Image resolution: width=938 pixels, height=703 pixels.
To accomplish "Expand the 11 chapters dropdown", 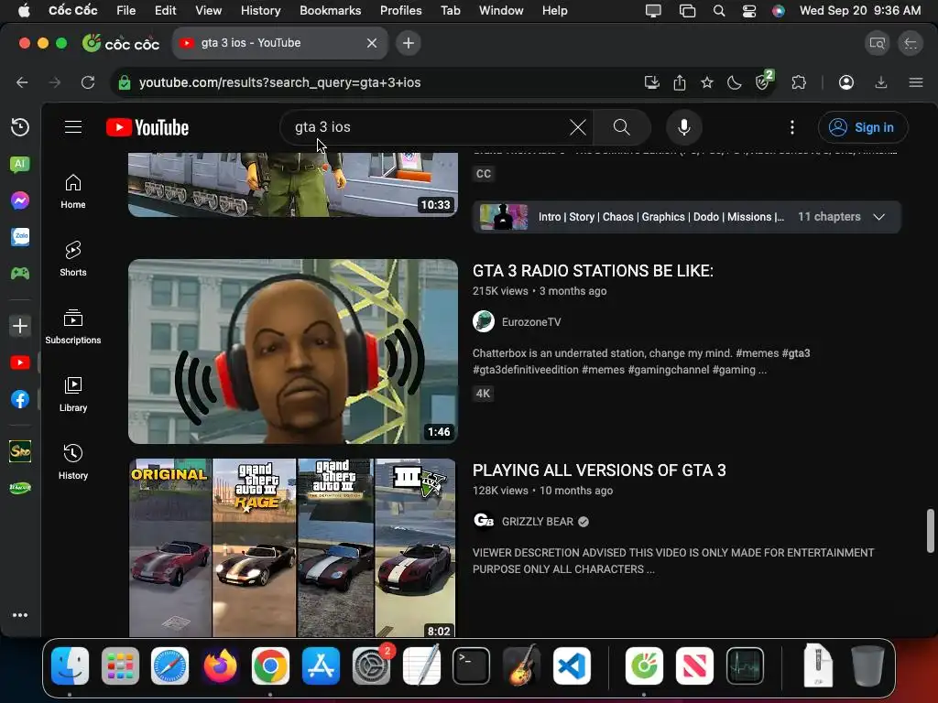I will coord(878,217).
